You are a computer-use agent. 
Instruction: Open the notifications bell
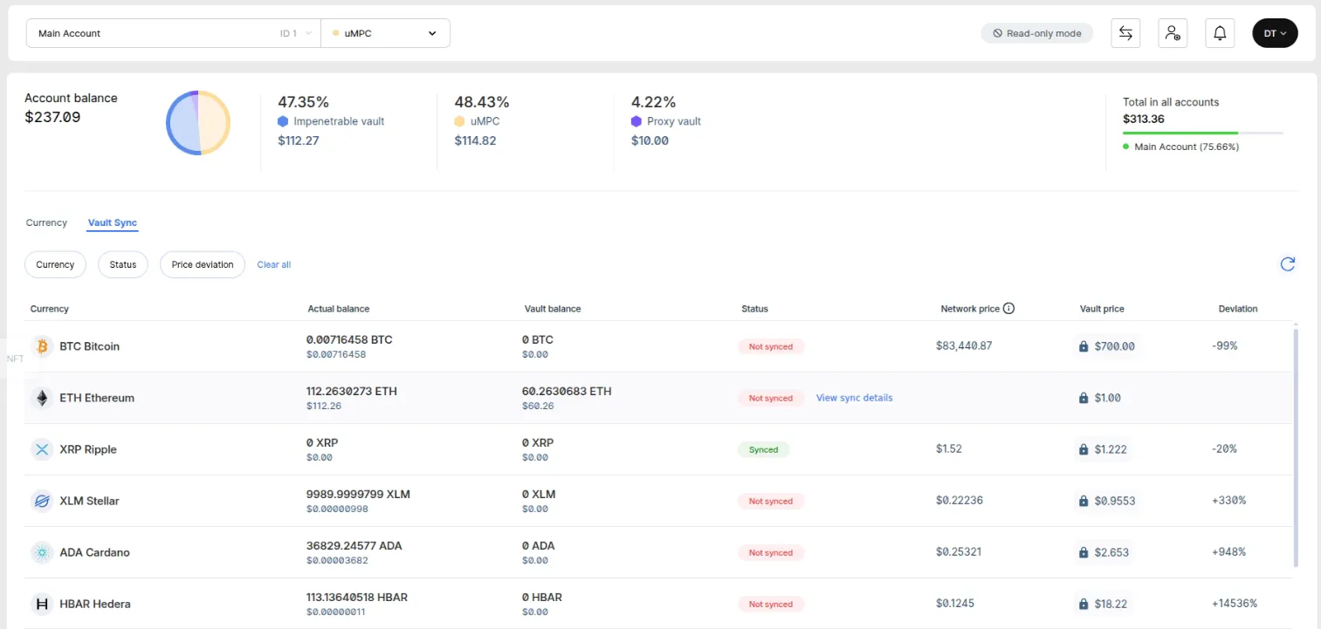point(1220,33)
